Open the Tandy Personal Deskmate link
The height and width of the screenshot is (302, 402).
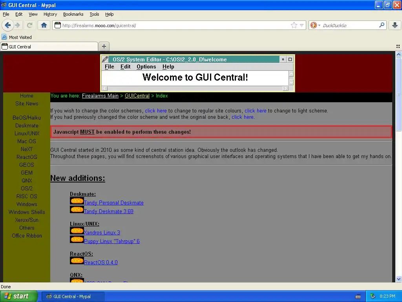113,203
